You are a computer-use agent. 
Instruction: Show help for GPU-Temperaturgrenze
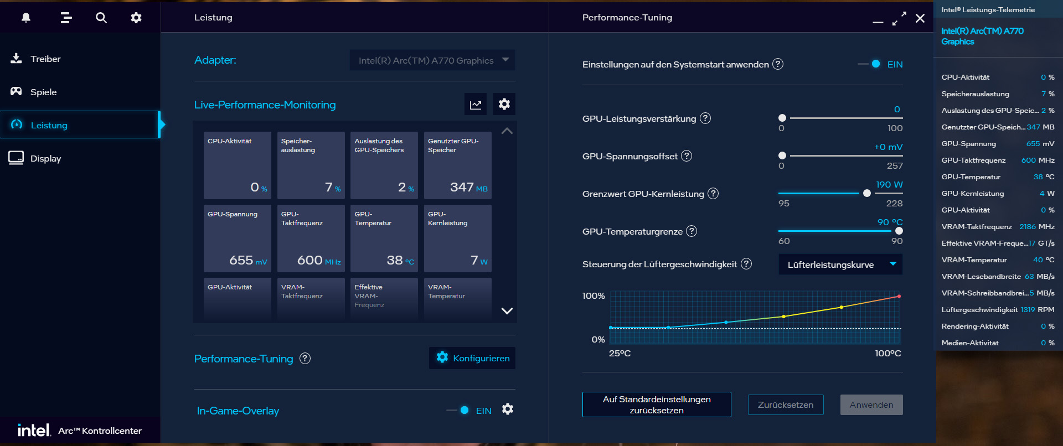[692, 231]
